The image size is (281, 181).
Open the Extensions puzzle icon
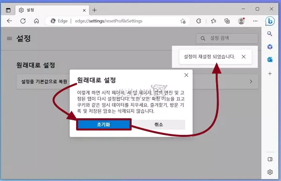[x=198, y=21]
